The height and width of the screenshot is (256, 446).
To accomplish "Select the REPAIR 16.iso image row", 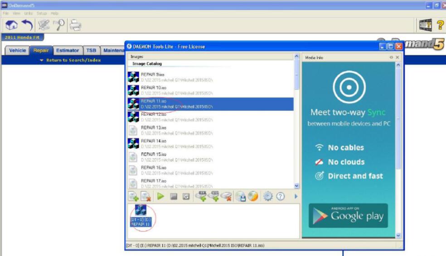I will click(210, 170).
